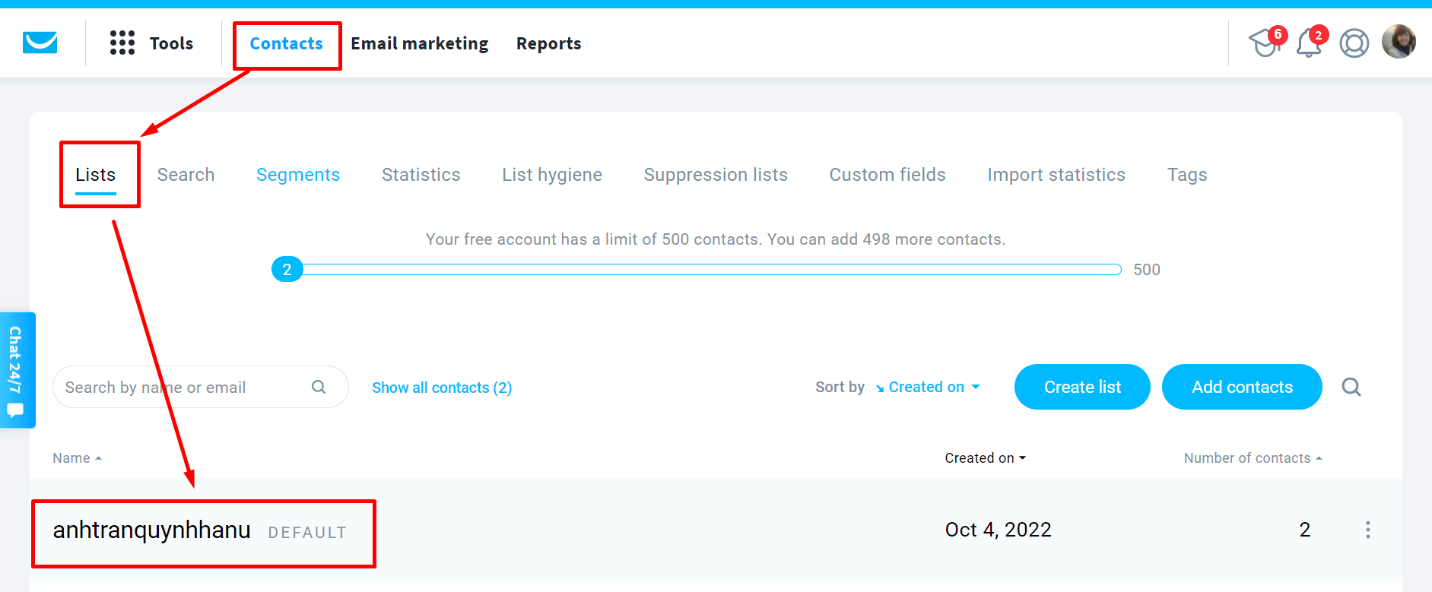Open the graduation cap learning icon
1432x592 pixels.
(1265, 43)
